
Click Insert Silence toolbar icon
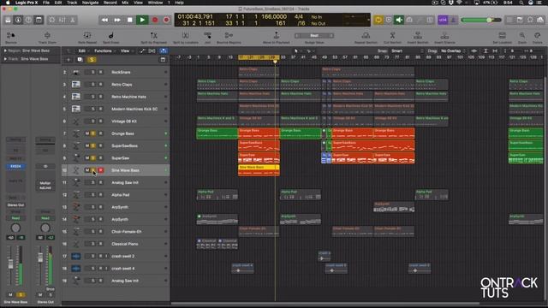click(x=444, y=36)
